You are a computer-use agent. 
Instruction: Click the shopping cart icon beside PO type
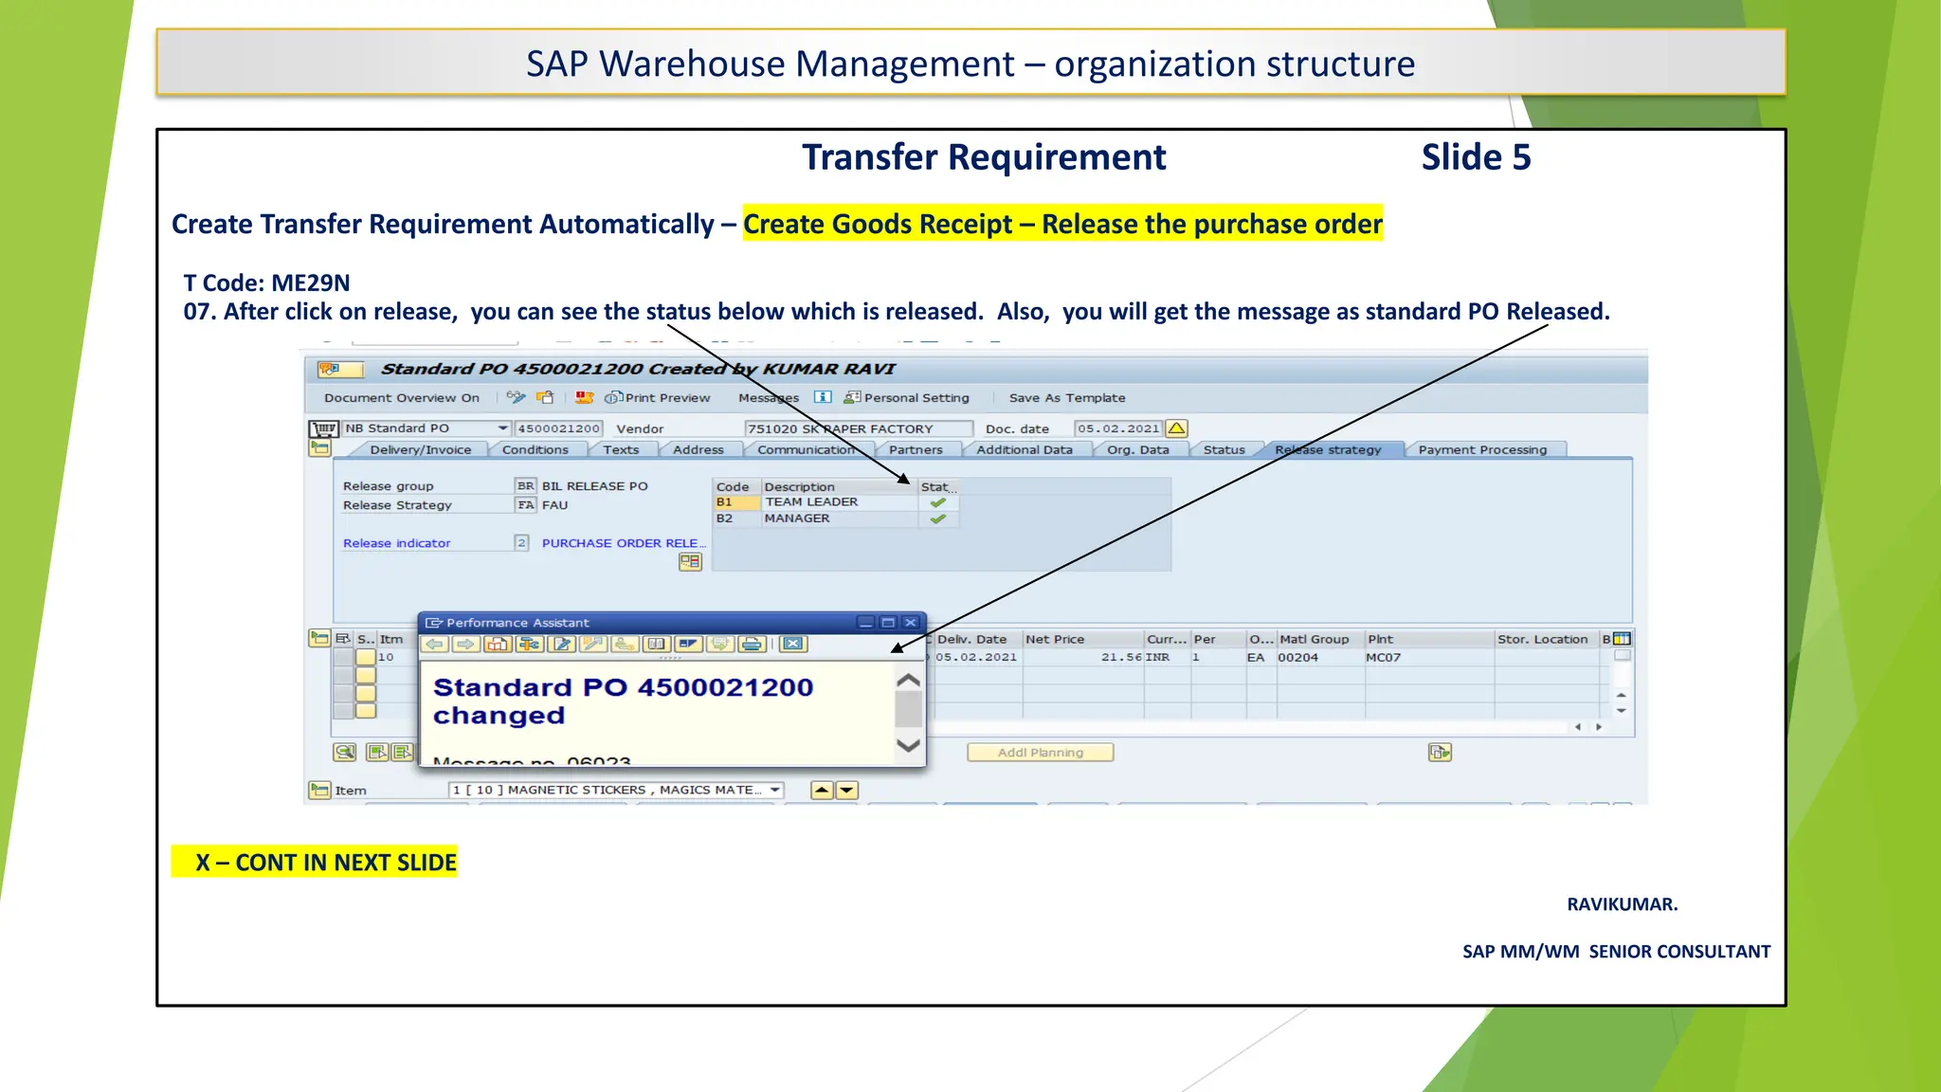323,428
